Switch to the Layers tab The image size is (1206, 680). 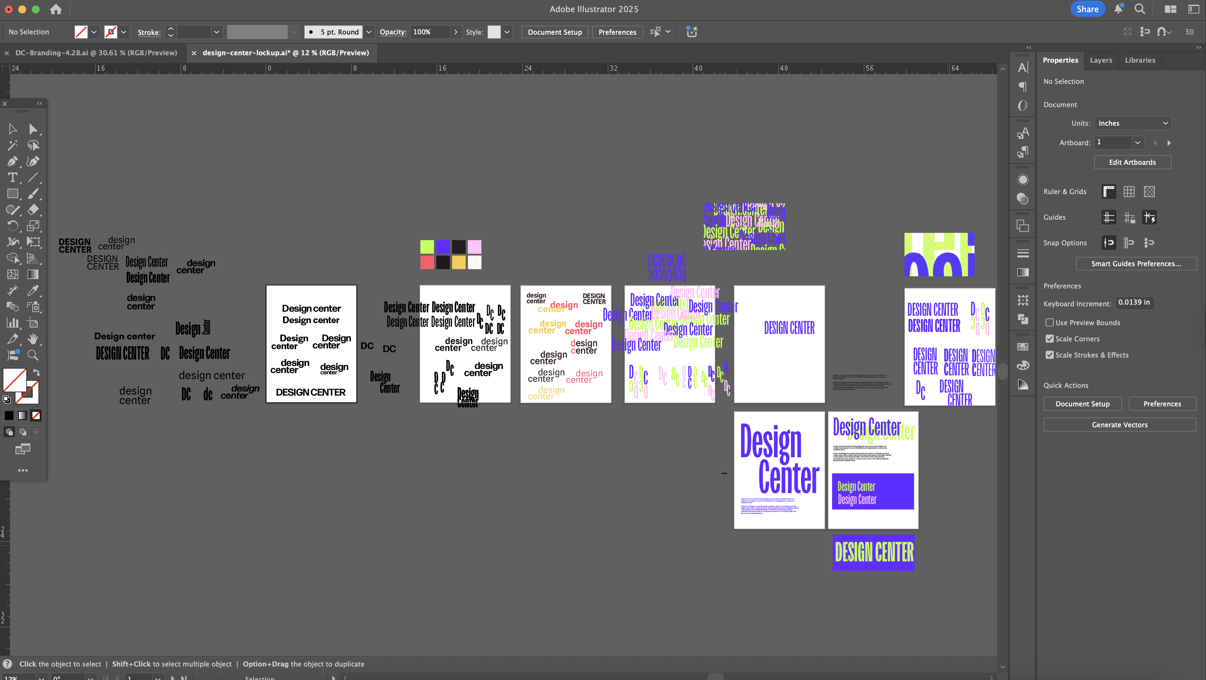(x=1101, y=60)
